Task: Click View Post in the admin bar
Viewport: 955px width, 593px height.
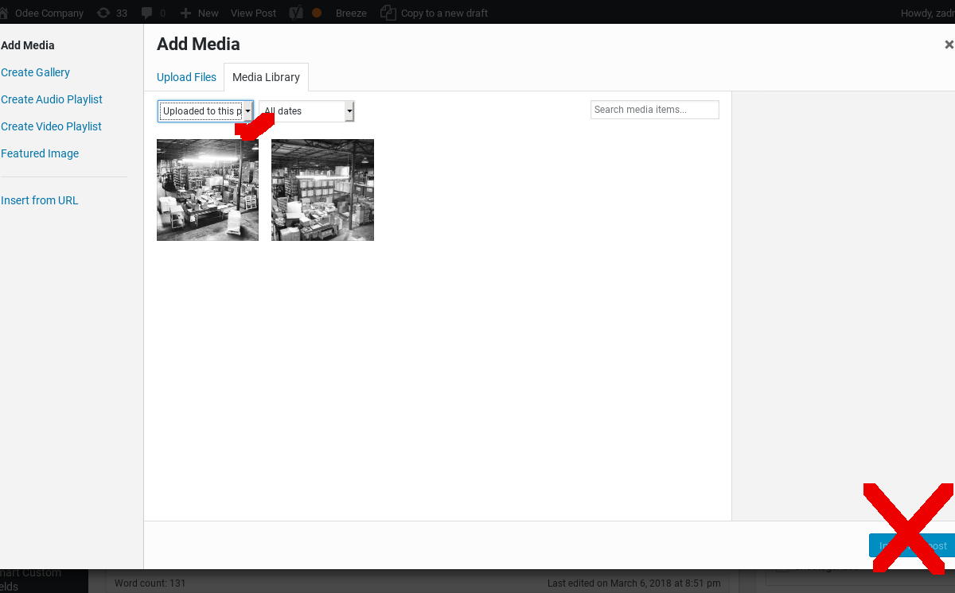Action: tap(253, 13)
